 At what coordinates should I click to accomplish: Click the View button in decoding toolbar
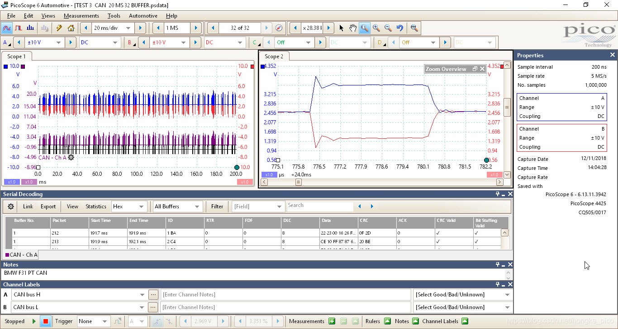72,207
